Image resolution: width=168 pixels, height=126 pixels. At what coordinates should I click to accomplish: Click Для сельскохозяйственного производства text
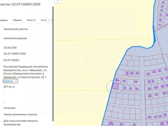tap(21, 123)
